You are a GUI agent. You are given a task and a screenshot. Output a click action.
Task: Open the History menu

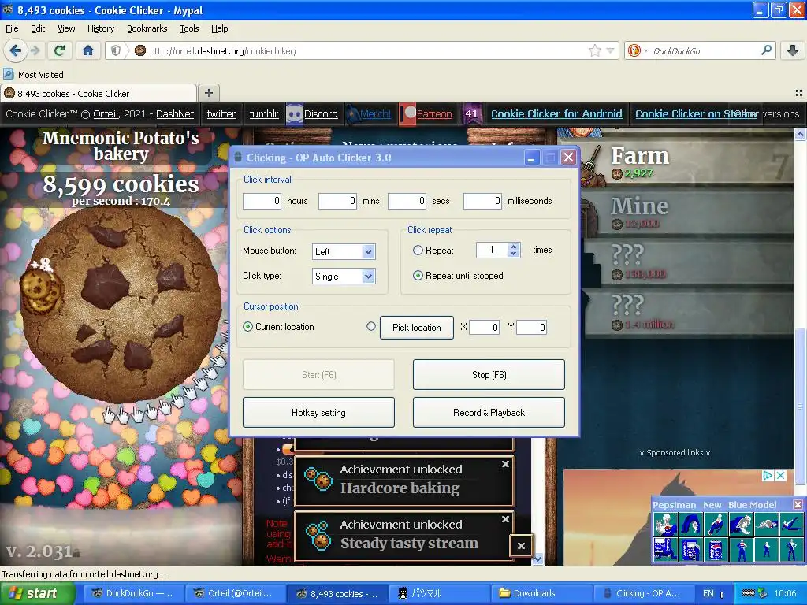tap(100, 28)
